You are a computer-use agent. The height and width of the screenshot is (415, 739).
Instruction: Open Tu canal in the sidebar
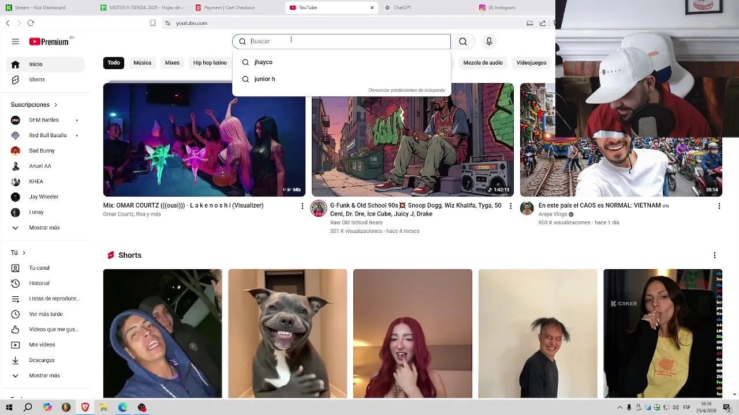click(x=45, y=268)
